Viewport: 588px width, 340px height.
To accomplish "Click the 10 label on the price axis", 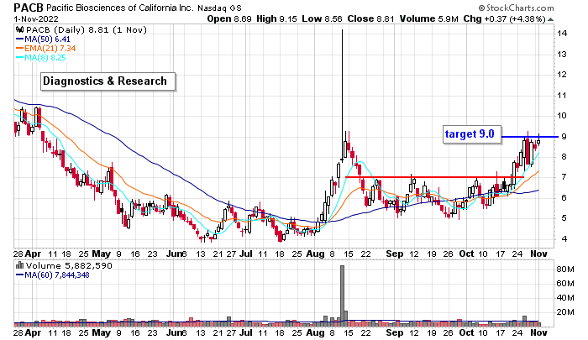I will (562, 116).
